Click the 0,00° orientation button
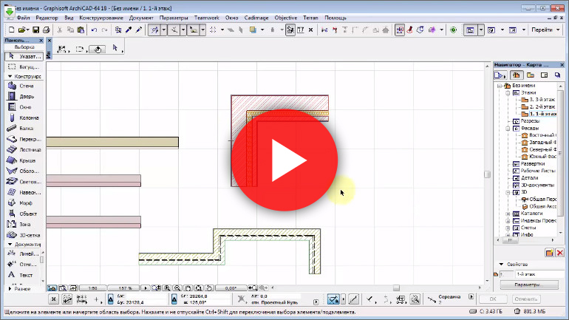This screenshot has width=569, height=320. pyautogui.click(x=231, y=288)
